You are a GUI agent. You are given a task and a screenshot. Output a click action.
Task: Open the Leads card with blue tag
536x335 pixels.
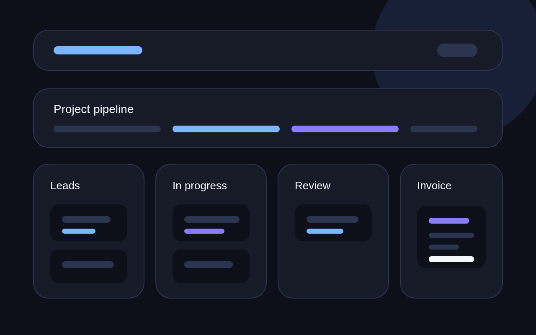pyautogui.click(x=89, y=223)
